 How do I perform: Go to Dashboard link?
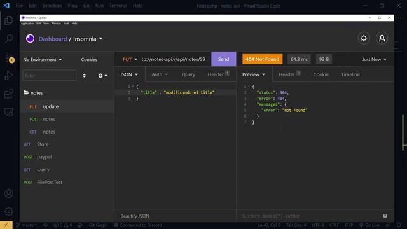pyautogui.click(x=53, y=39)
